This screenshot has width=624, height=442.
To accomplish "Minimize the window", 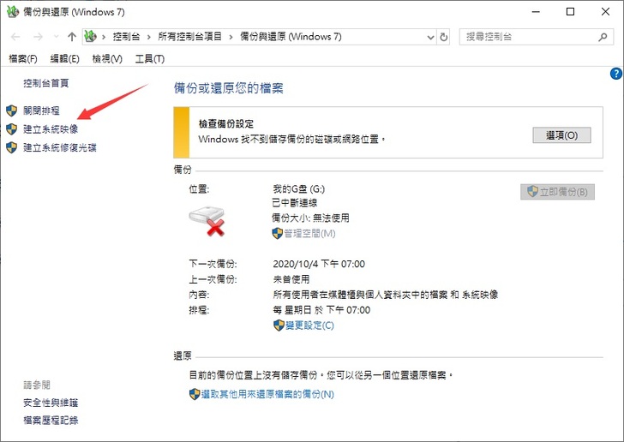I will pos(536,11).
